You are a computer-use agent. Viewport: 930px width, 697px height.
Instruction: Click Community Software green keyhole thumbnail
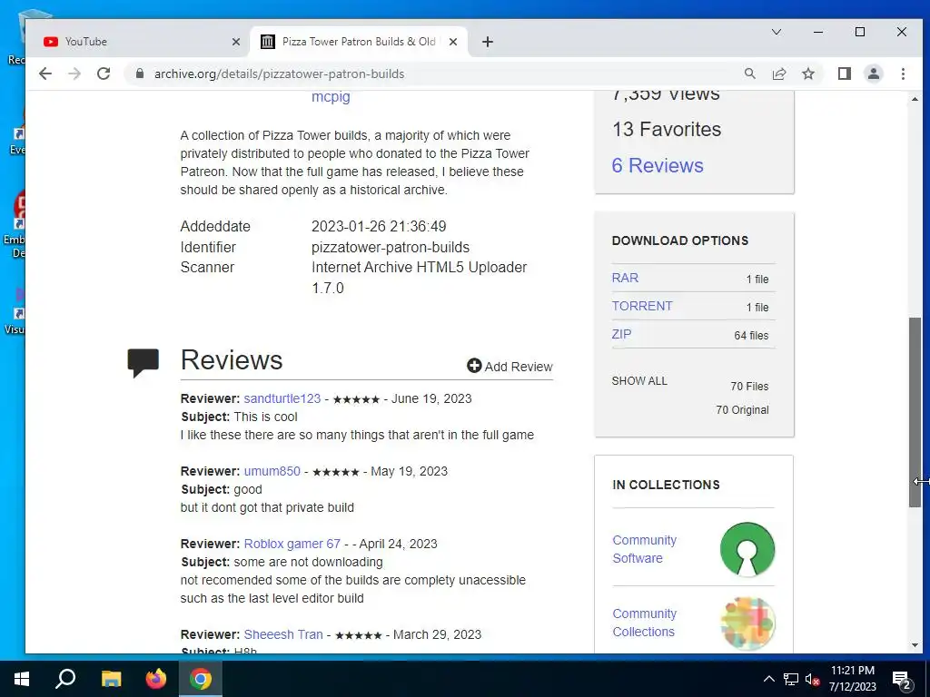[747, 549]
